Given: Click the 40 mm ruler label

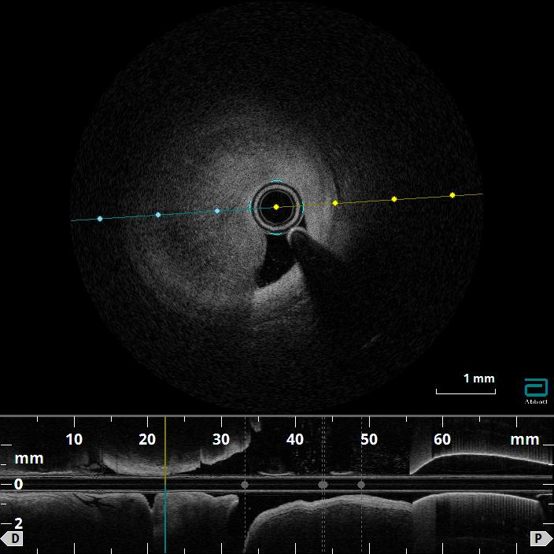Looking at the screenshot, I should click(x=295, y=439).
